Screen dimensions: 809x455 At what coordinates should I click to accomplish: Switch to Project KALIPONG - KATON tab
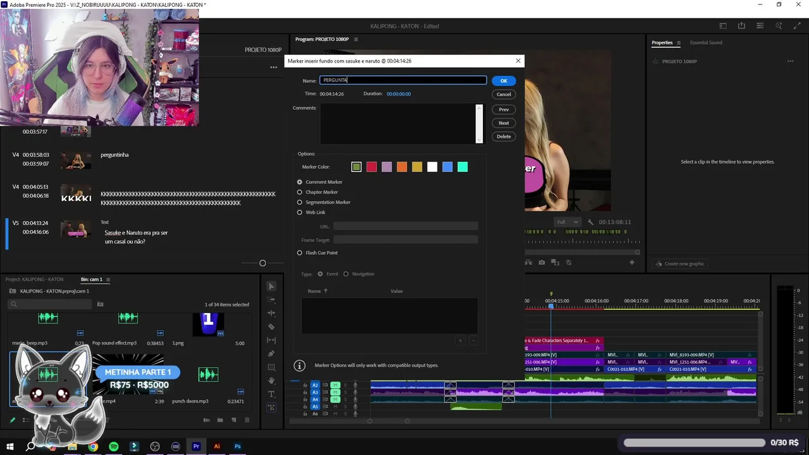click(34, 279)
